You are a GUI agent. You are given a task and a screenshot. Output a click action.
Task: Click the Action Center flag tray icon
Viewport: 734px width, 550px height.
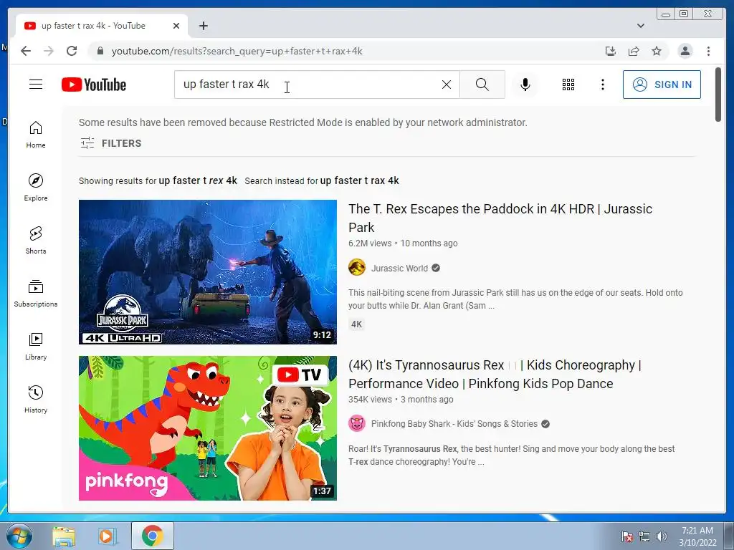coord(626,536)
